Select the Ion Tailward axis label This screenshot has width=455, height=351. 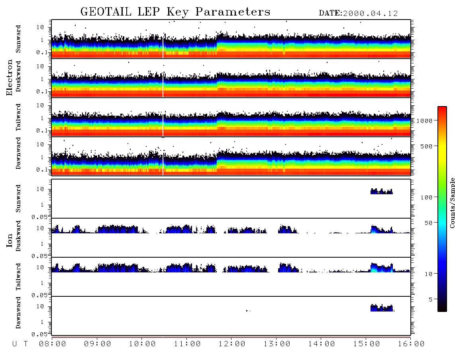pyautogui.click(x=18, y=277)
